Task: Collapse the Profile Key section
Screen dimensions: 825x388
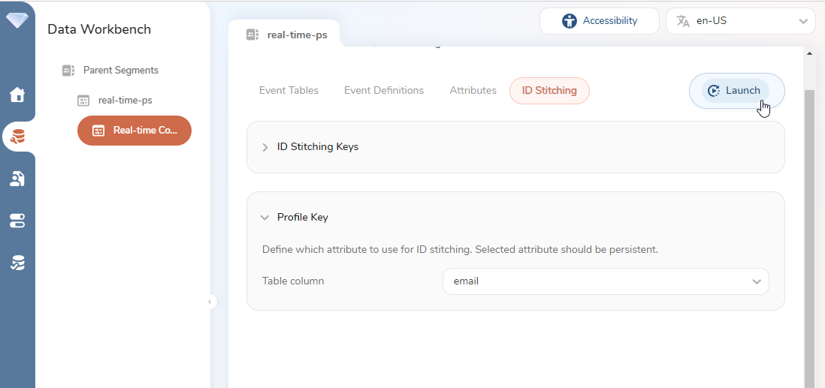Action: pyautogui.click(x=264, y=218)
